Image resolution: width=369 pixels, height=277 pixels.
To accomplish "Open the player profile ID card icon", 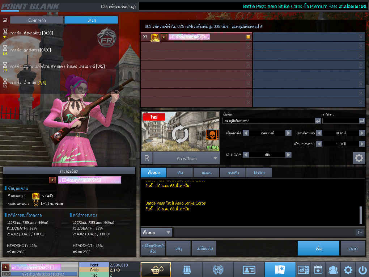I will 249,270.
